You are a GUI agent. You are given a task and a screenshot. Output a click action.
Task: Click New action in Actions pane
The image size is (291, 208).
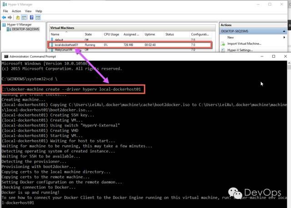pyautogui.click(x=231, y=37)
